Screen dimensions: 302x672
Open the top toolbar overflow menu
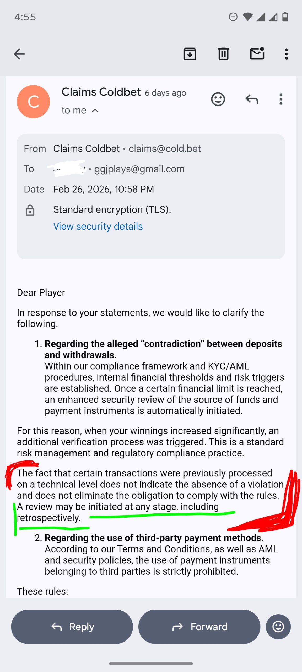click(x=287, y=54)
